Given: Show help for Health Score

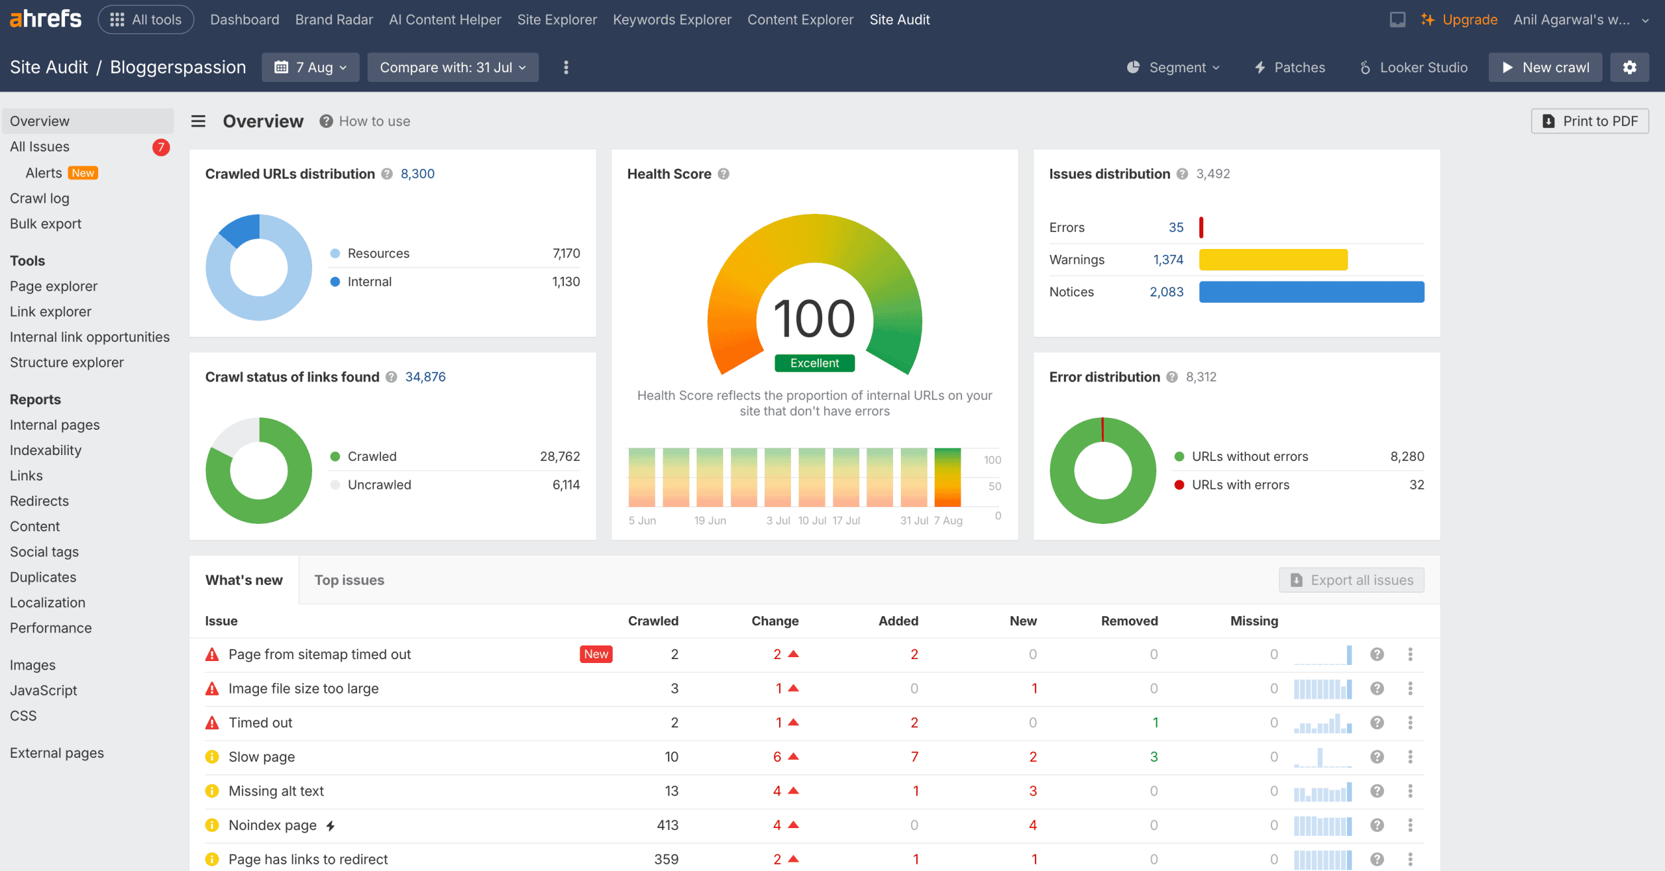Looking at the screenshot, I should click(x=723, y=174).
